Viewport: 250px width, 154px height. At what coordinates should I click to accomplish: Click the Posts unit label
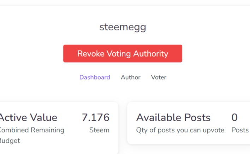click(x=240, y=130)
